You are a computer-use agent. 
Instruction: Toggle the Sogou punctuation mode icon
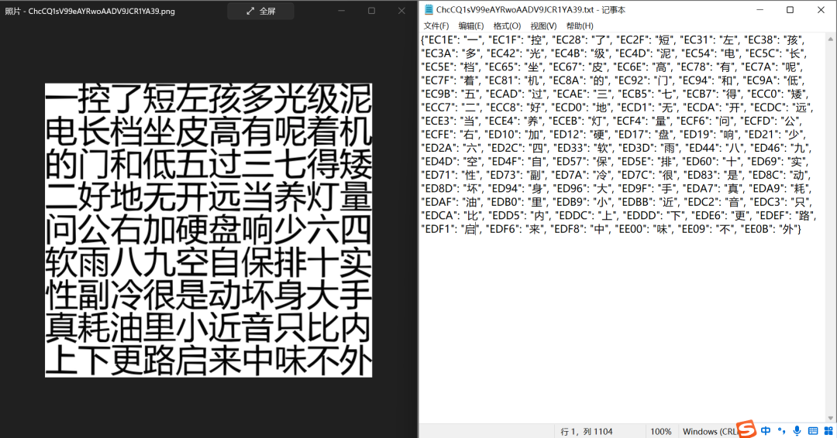[x=781, y=430]
